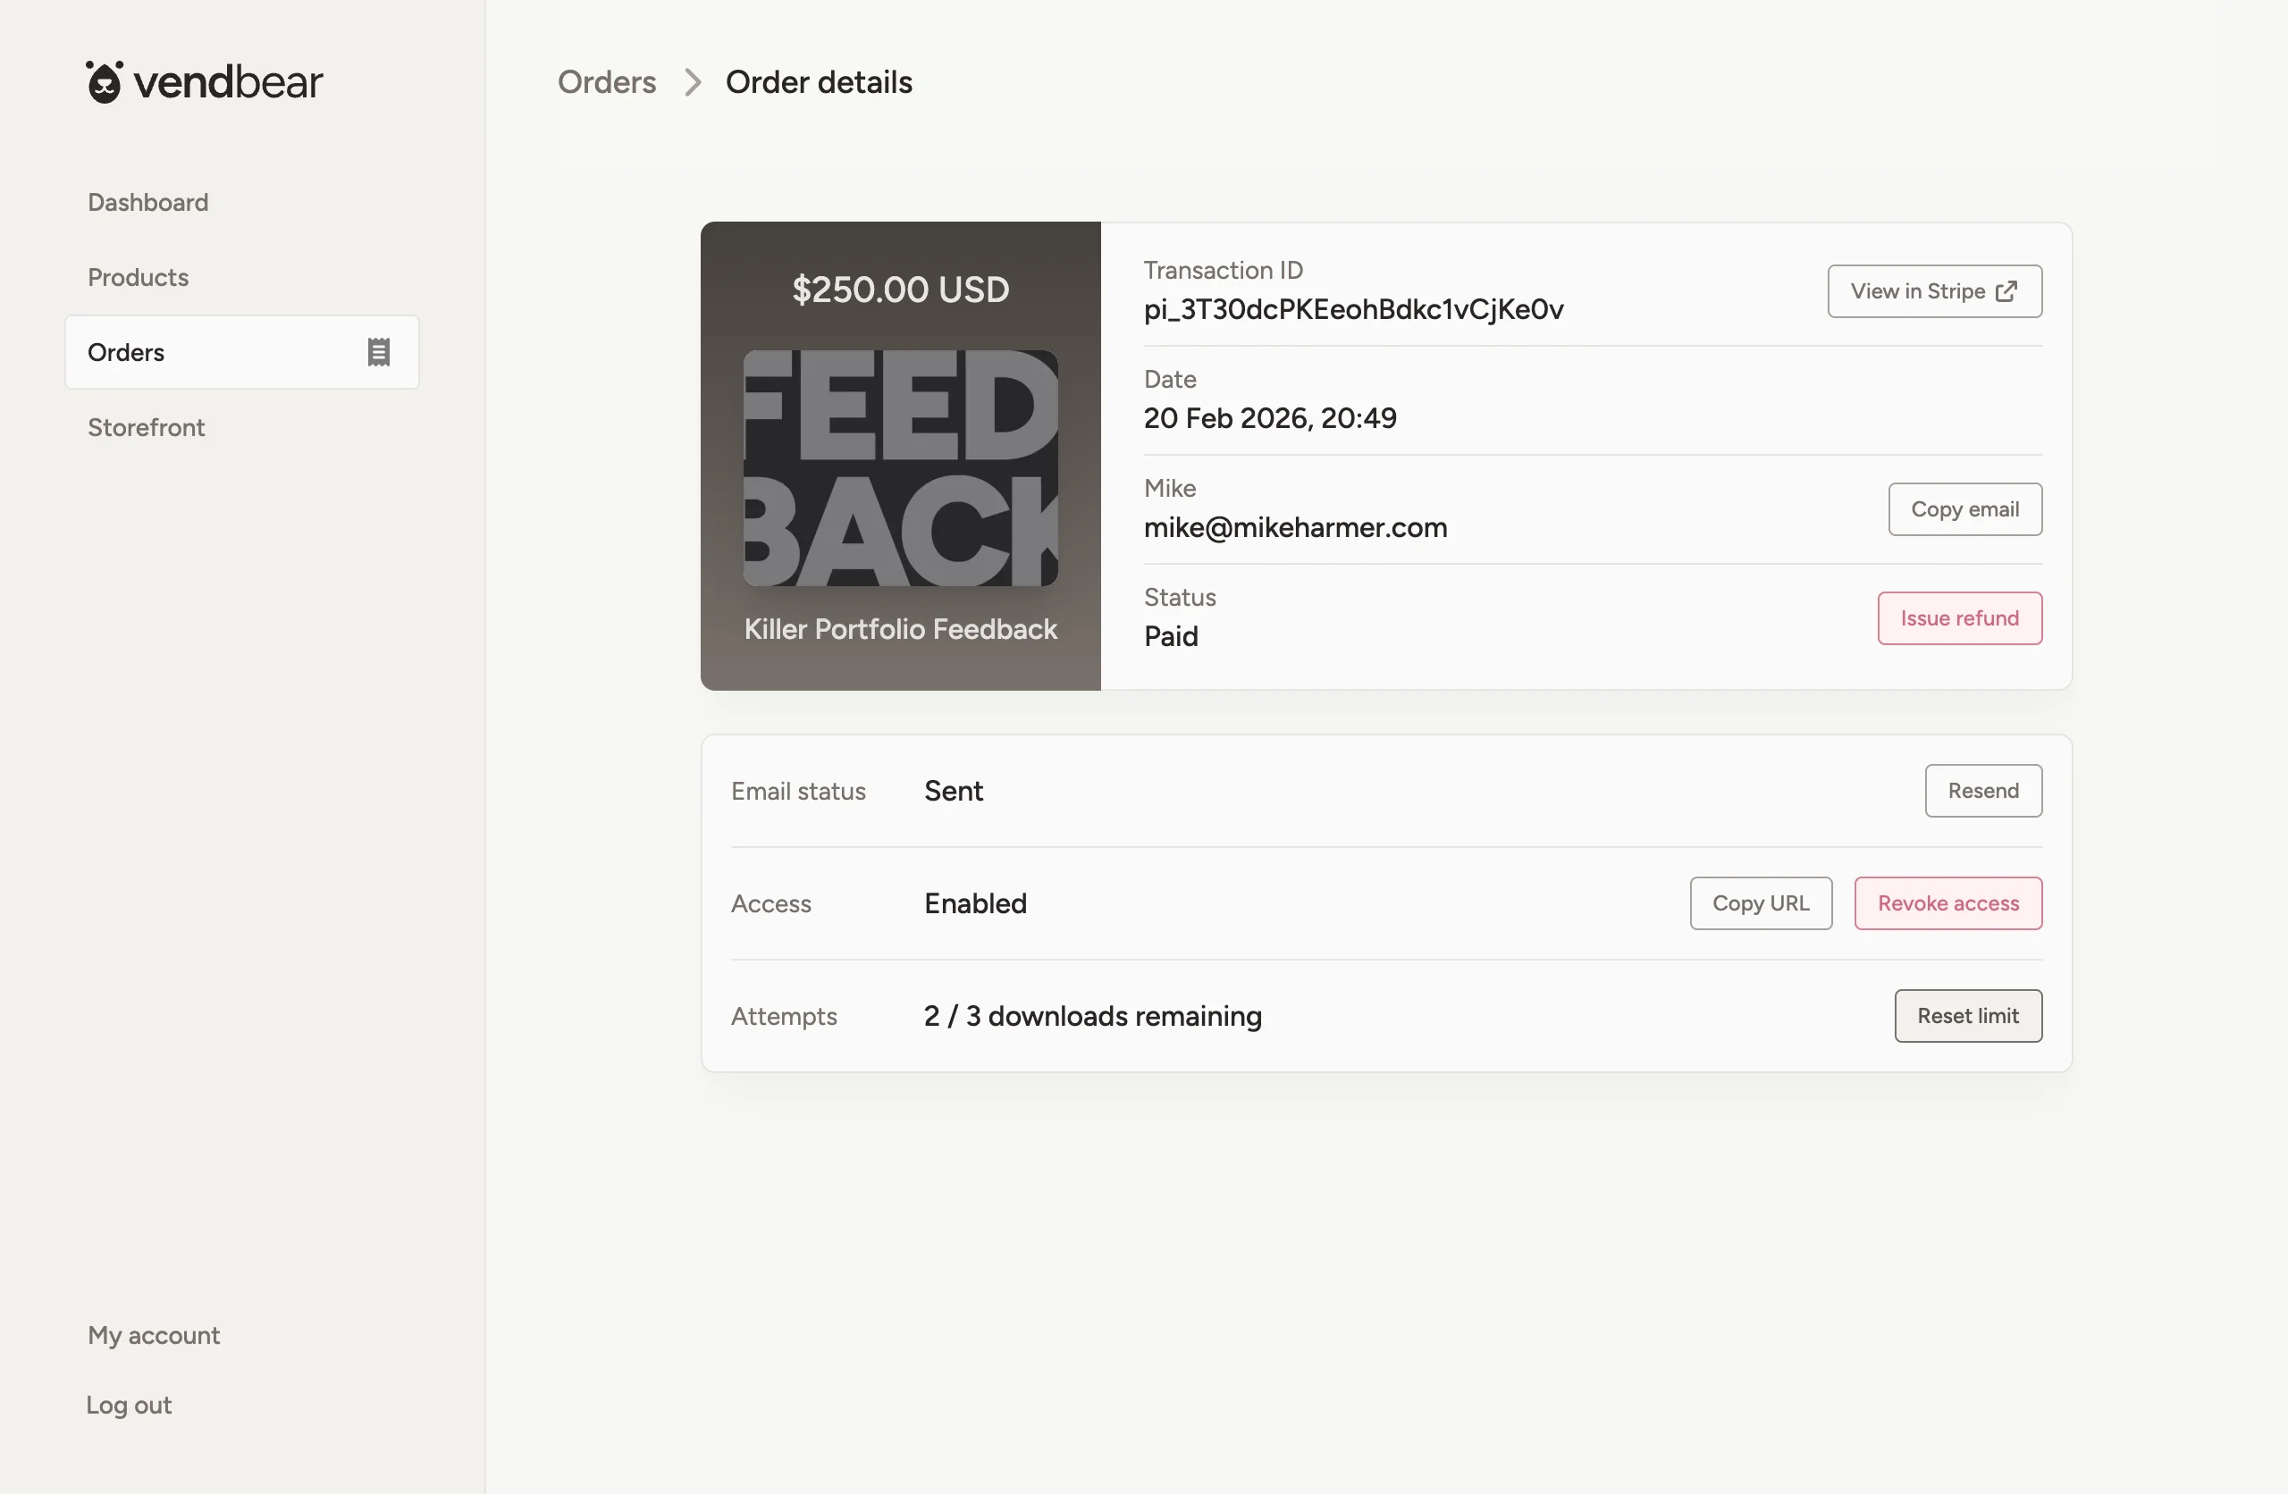Viewport: 2288px width, 1494px height.
Task: Click the external link icon in View in Stripe
Action: (2008, 290)
